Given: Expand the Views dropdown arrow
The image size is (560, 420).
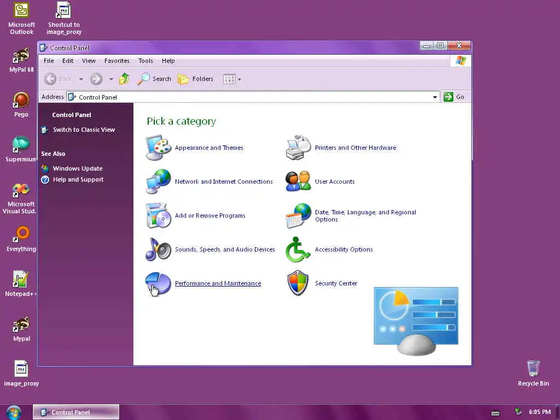Looking at the screenshot, I should 240,79.
